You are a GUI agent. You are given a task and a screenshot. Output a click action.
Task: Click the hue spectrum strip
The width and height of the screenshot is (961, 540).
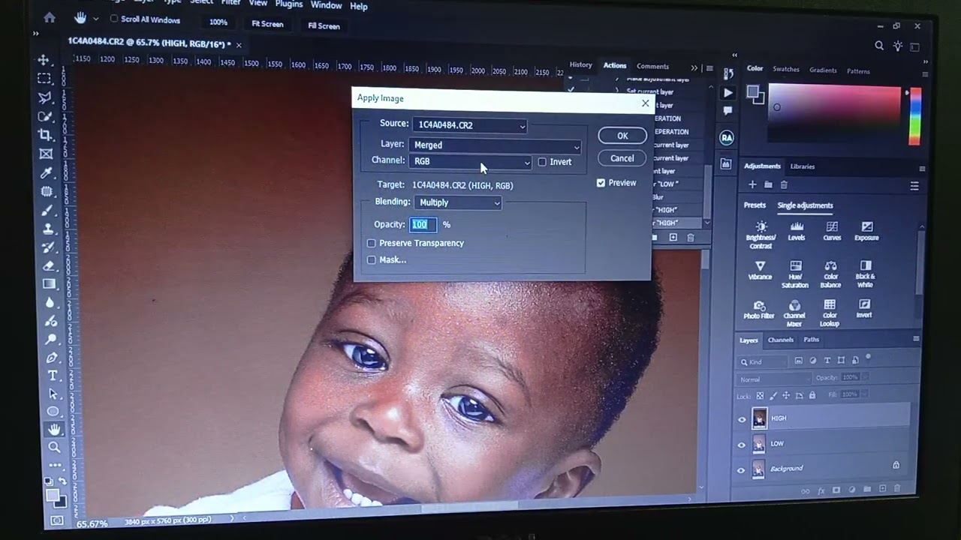914,116
